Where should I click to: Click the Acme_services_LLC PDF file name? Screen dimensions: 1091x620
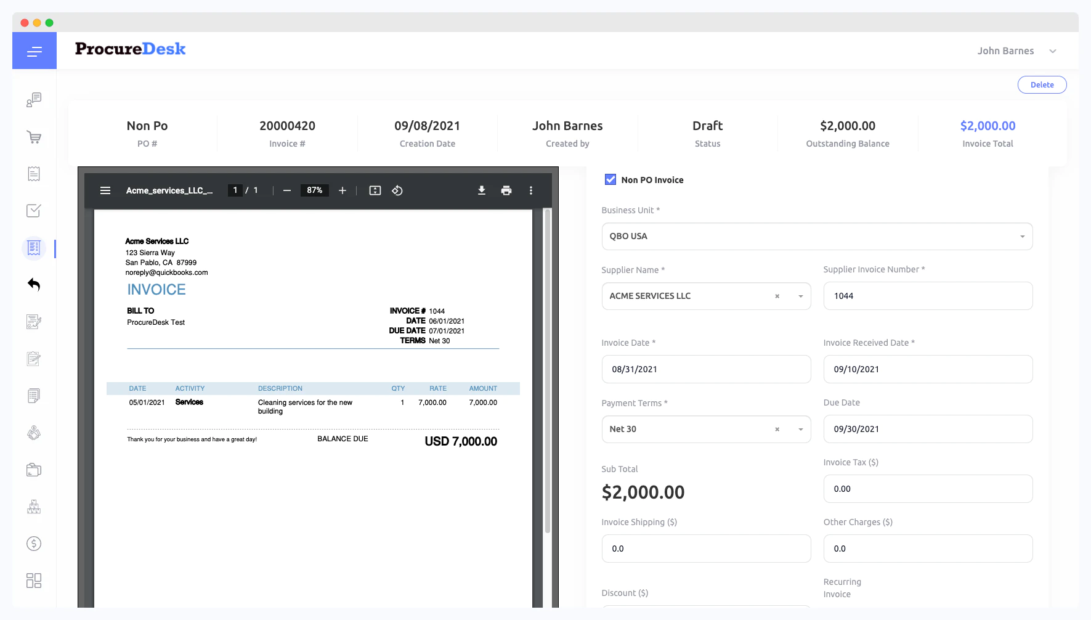tap(169, 190)
